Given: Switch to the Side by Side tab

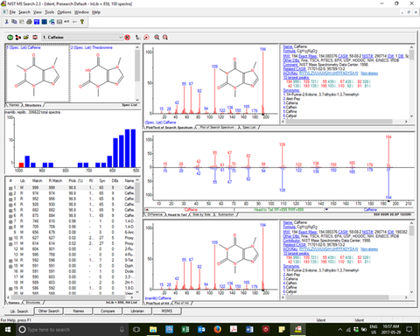Looking at the screenshot, I should click(x=201, y=214).
